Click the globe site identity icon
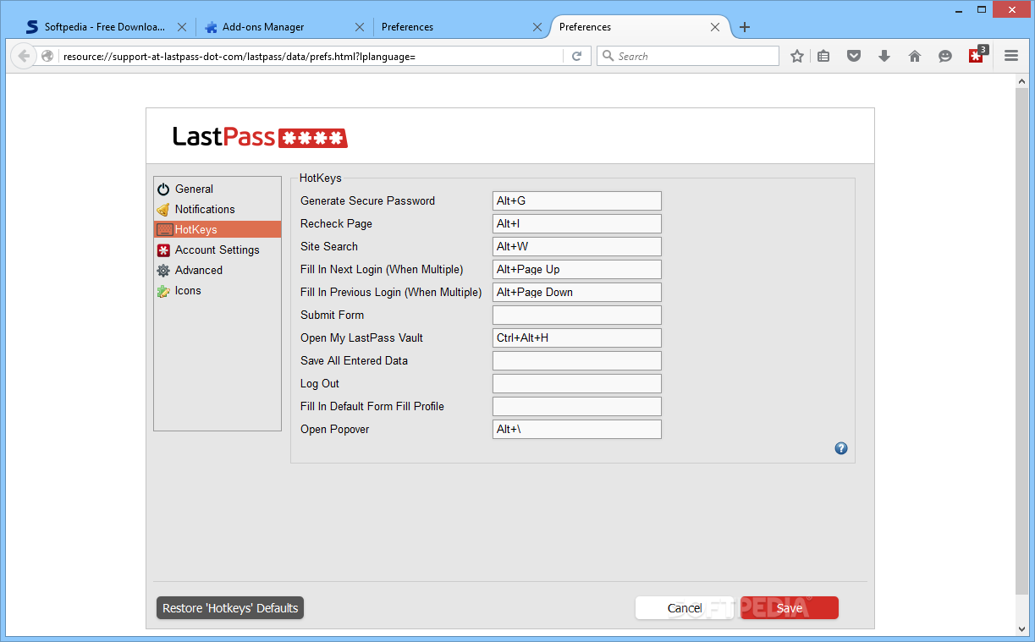The image size is (1035, 642). coord(47,56)
